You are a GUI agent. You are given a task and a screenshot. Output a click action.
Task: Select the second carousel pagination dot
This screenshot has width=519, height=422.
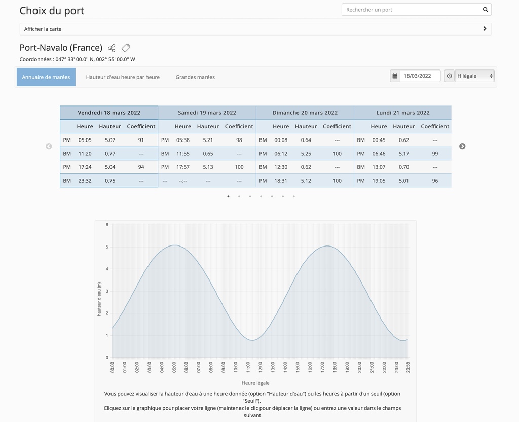(x=239, y=196)
